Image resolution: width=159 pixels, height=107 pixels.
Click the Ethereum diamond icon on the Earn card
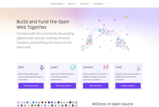coord(42,68)
